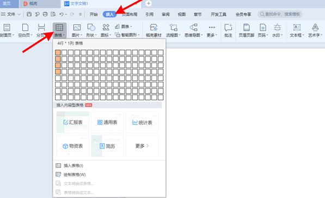The image size is (325, 198).
Task: Switch to the 开始 ribbon tab
Action: coord(94,14)
